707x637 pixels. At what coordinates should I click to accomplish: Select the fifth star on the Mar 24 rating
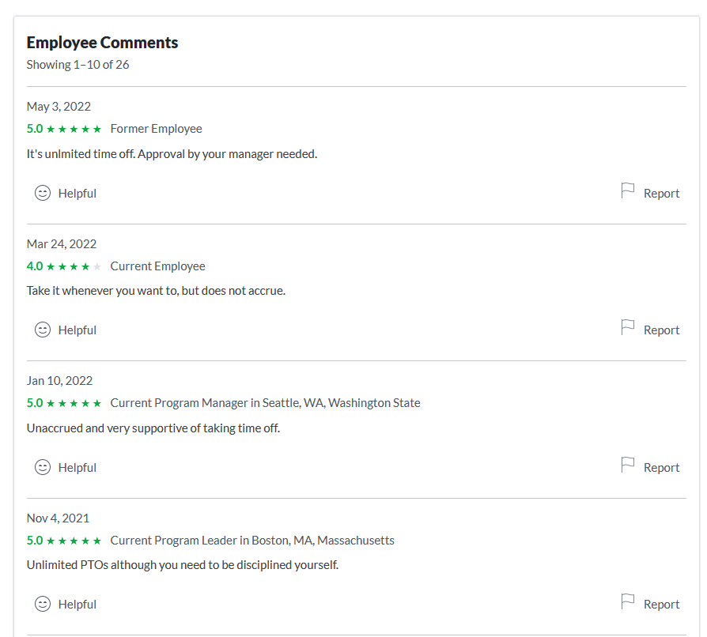[97, 266]
